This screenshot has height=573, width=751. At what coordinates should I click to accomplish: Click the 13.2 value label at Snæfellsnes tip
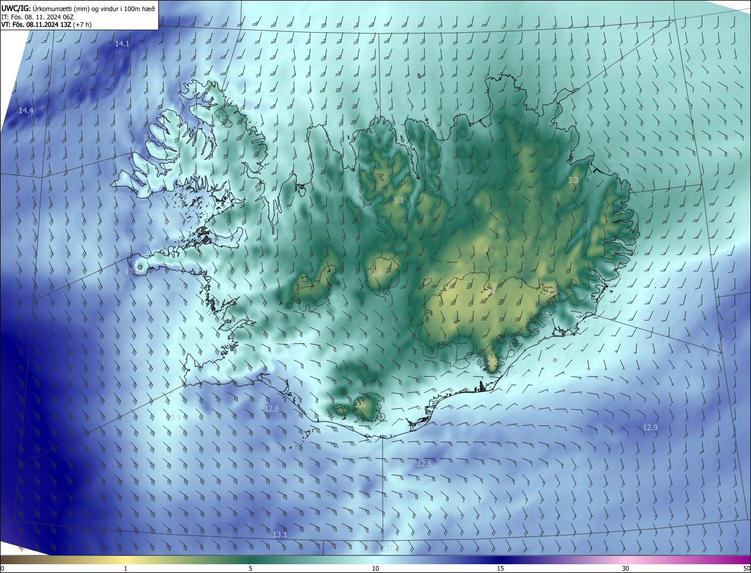[x=132, y=271]
